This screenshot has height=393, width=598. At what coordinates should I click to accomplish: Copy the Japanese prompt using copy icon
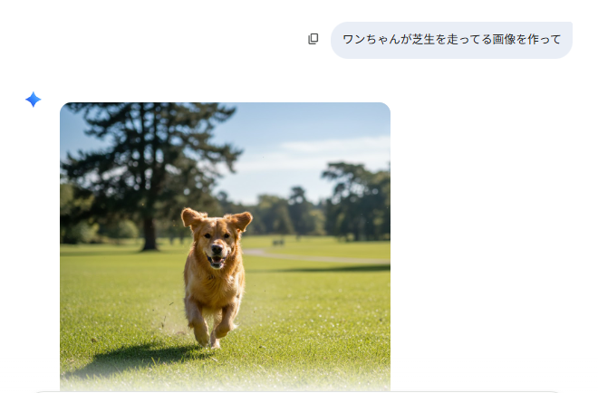coord(313,39)
